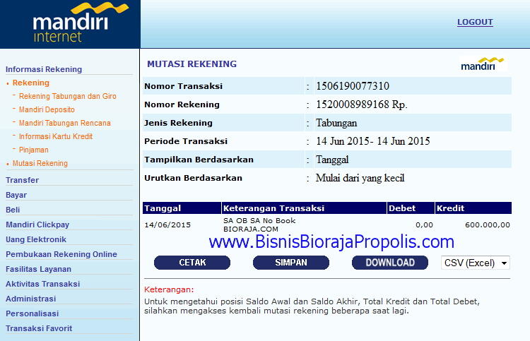
Task: Open the Transfer menu
Action: pyautogui.click(x=23, y=180)
